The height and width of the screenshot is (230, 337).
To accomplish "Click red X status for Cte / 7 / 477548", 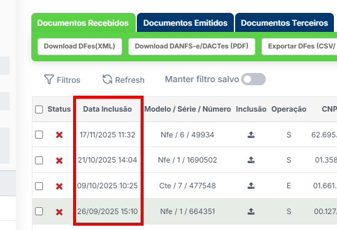I will coord(60,186).
